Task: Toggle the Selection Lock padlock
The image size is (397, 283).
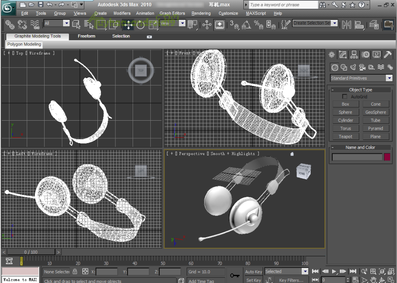Action: (75, 271)
